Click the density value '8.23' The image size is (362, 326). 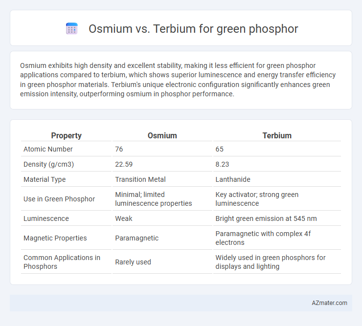pos(222,164)
